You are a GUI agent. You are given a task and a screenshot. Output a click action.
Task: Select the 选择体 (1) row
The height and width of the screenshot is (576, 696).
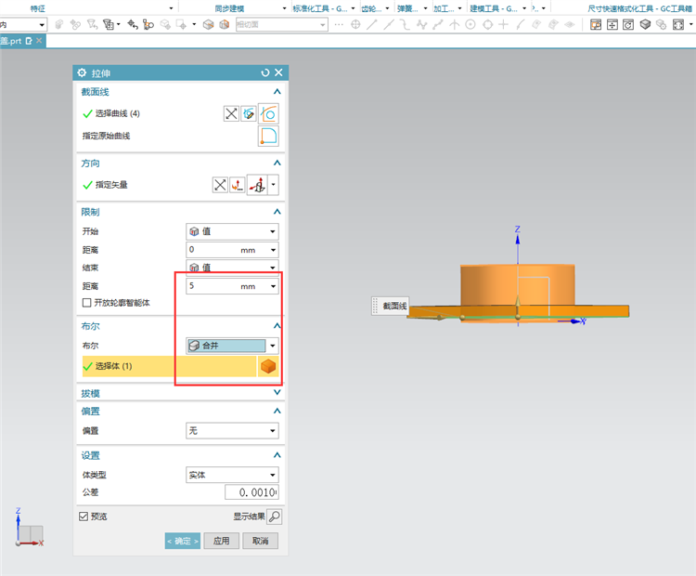coord(169,366)
